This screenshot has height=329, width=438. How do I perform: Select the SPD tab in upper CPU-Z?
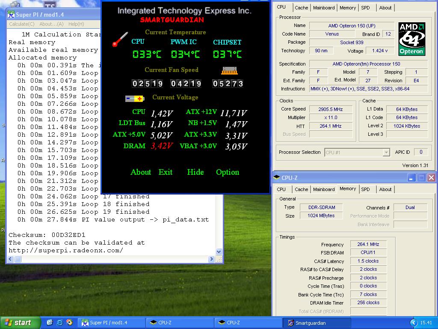365,8
